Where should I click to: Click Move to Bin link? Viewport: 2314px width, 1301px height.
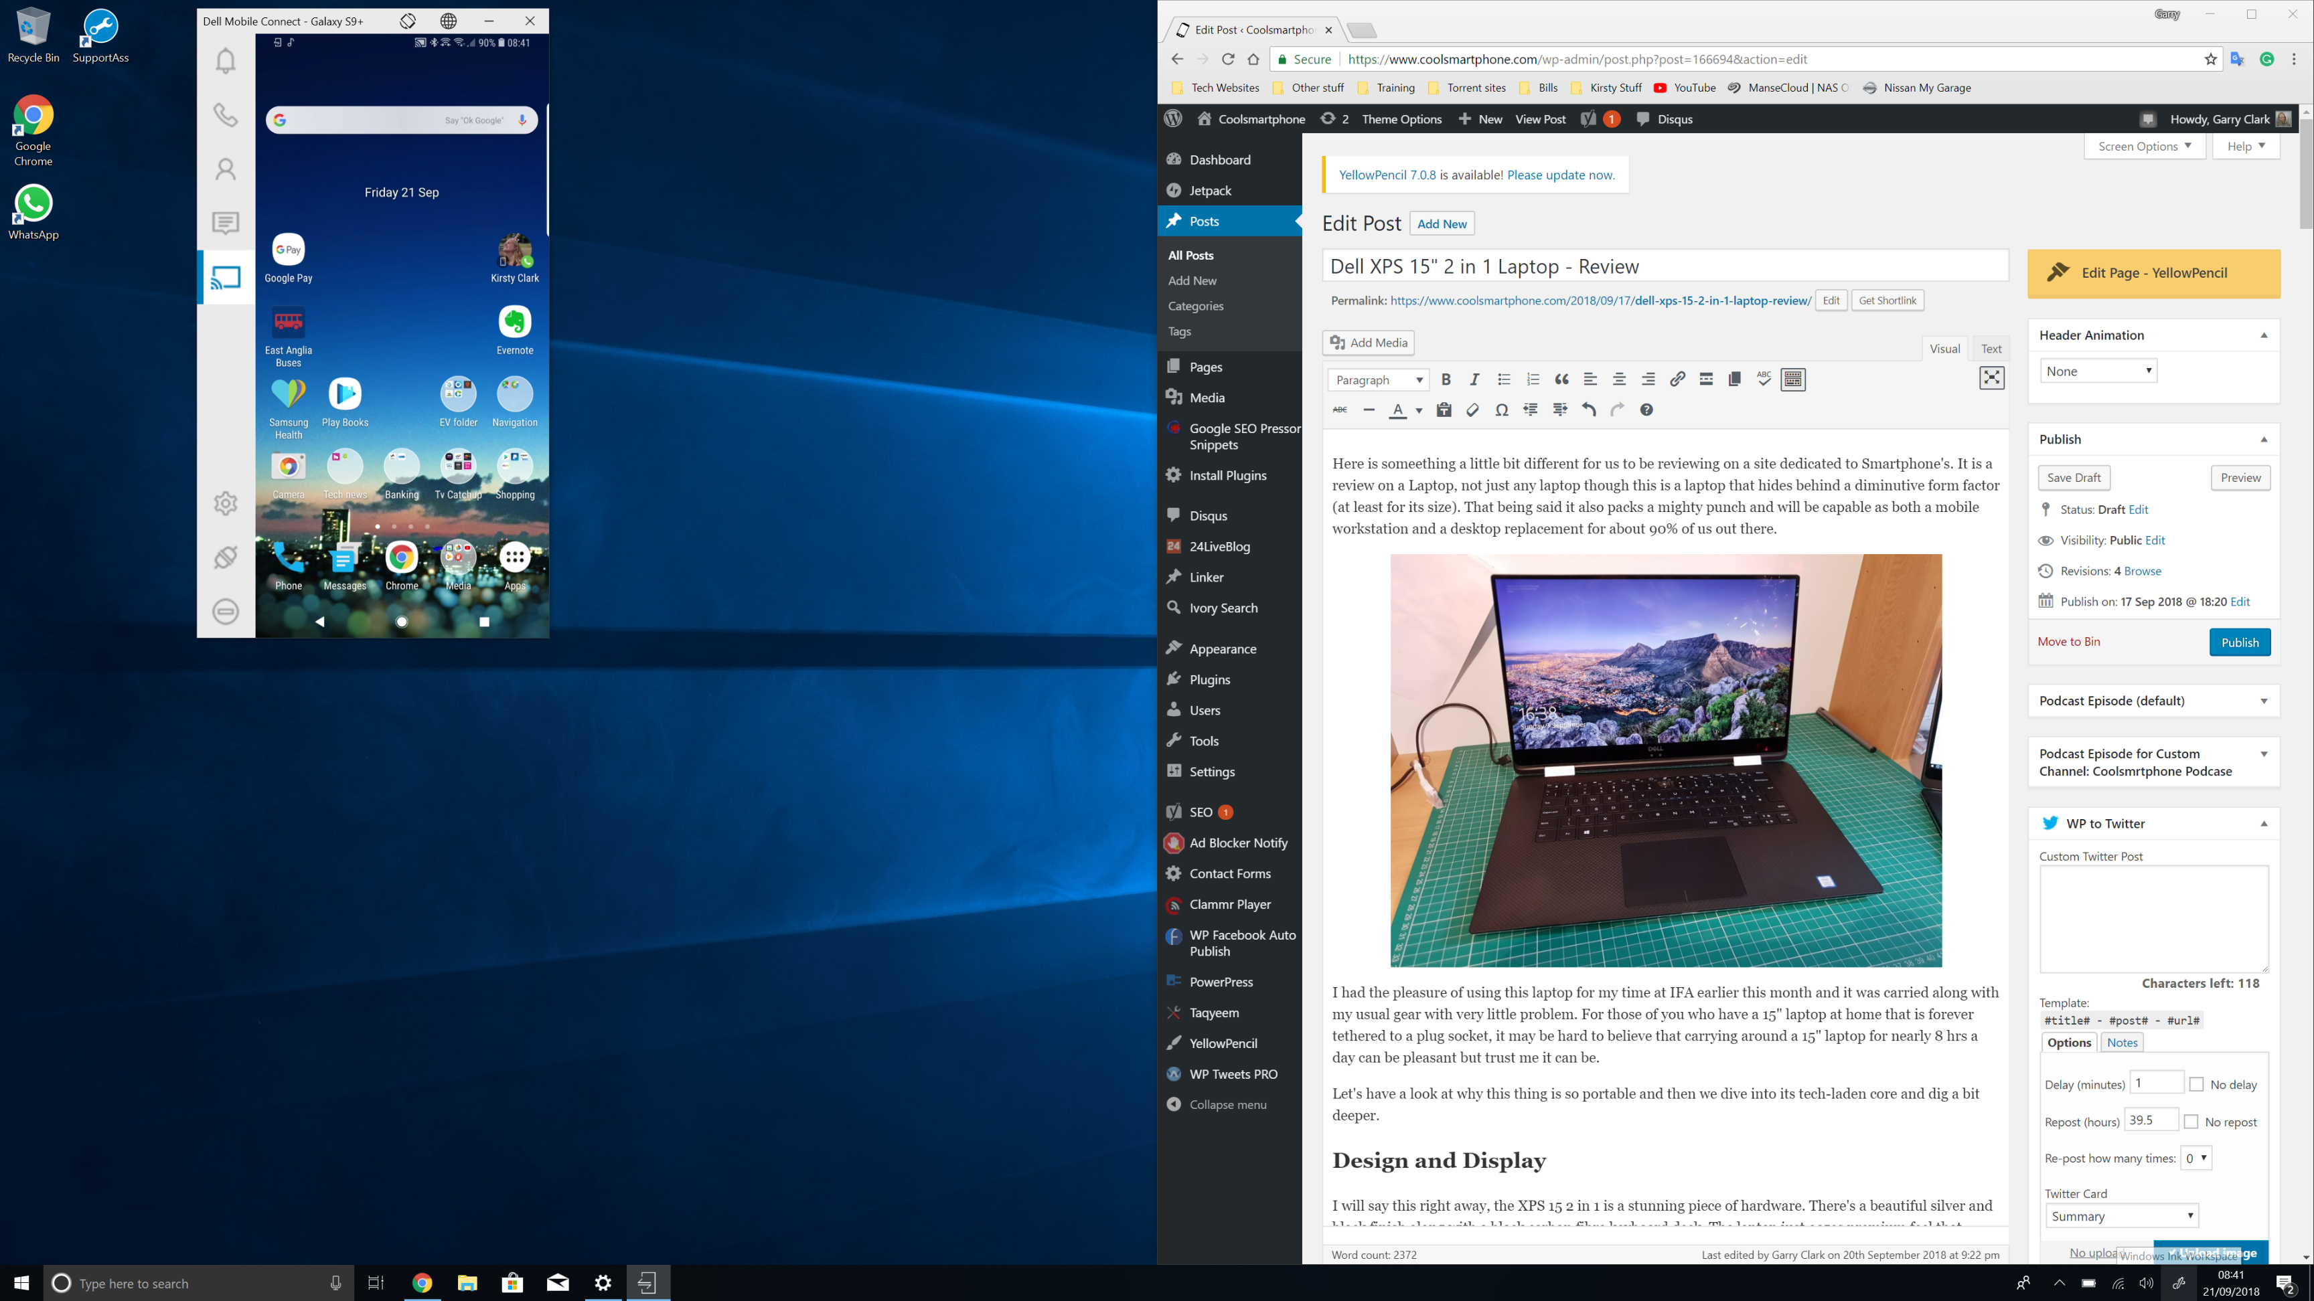pyautogui.click(x=2068, y=641)
